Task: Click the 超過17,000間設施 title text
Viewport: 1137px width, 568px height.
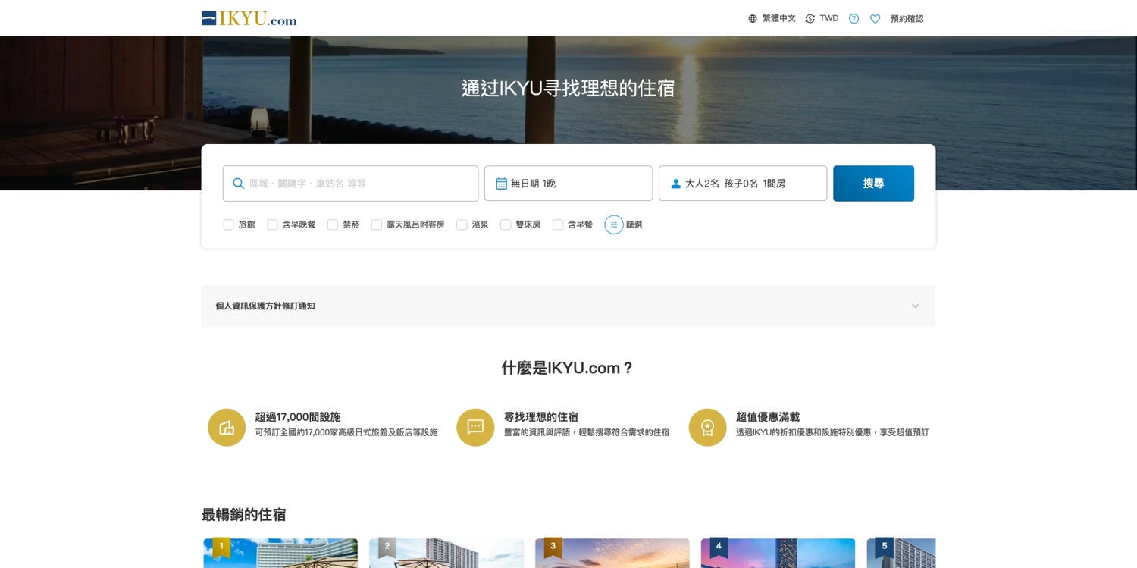Action: click(x=298, y=417)
